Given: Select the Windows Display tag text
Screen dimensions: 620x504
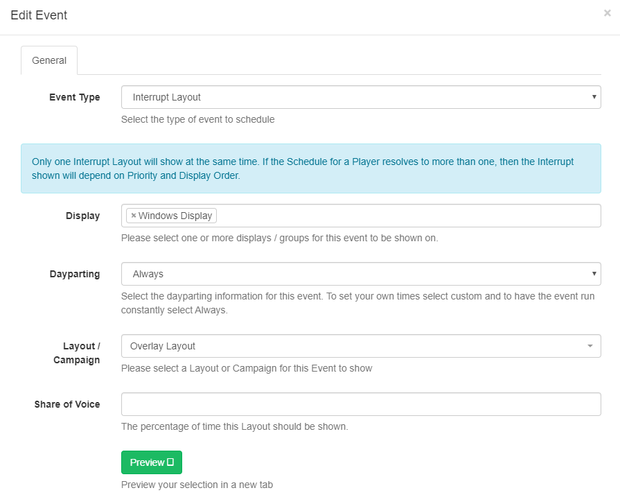Looking at the screenshot, I should (x=175, y=216).
